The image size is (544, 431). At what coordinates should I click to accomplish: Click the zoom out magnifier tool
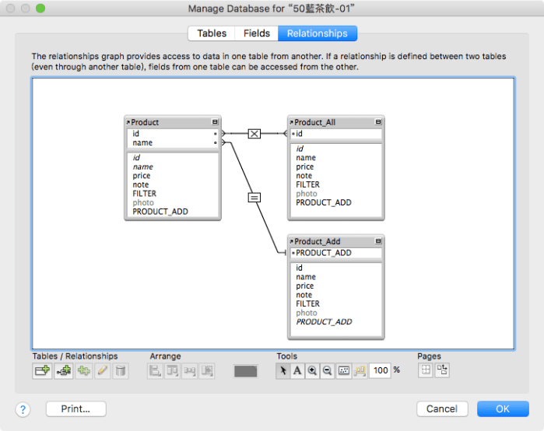327,371
